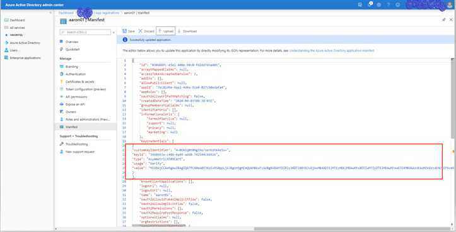456x232 pixels.
Task: Open notifications bell in top bar
Action: 370,4
